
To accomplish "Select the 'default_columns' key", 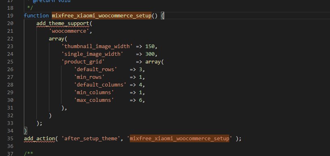I will (x=100, y=85).
